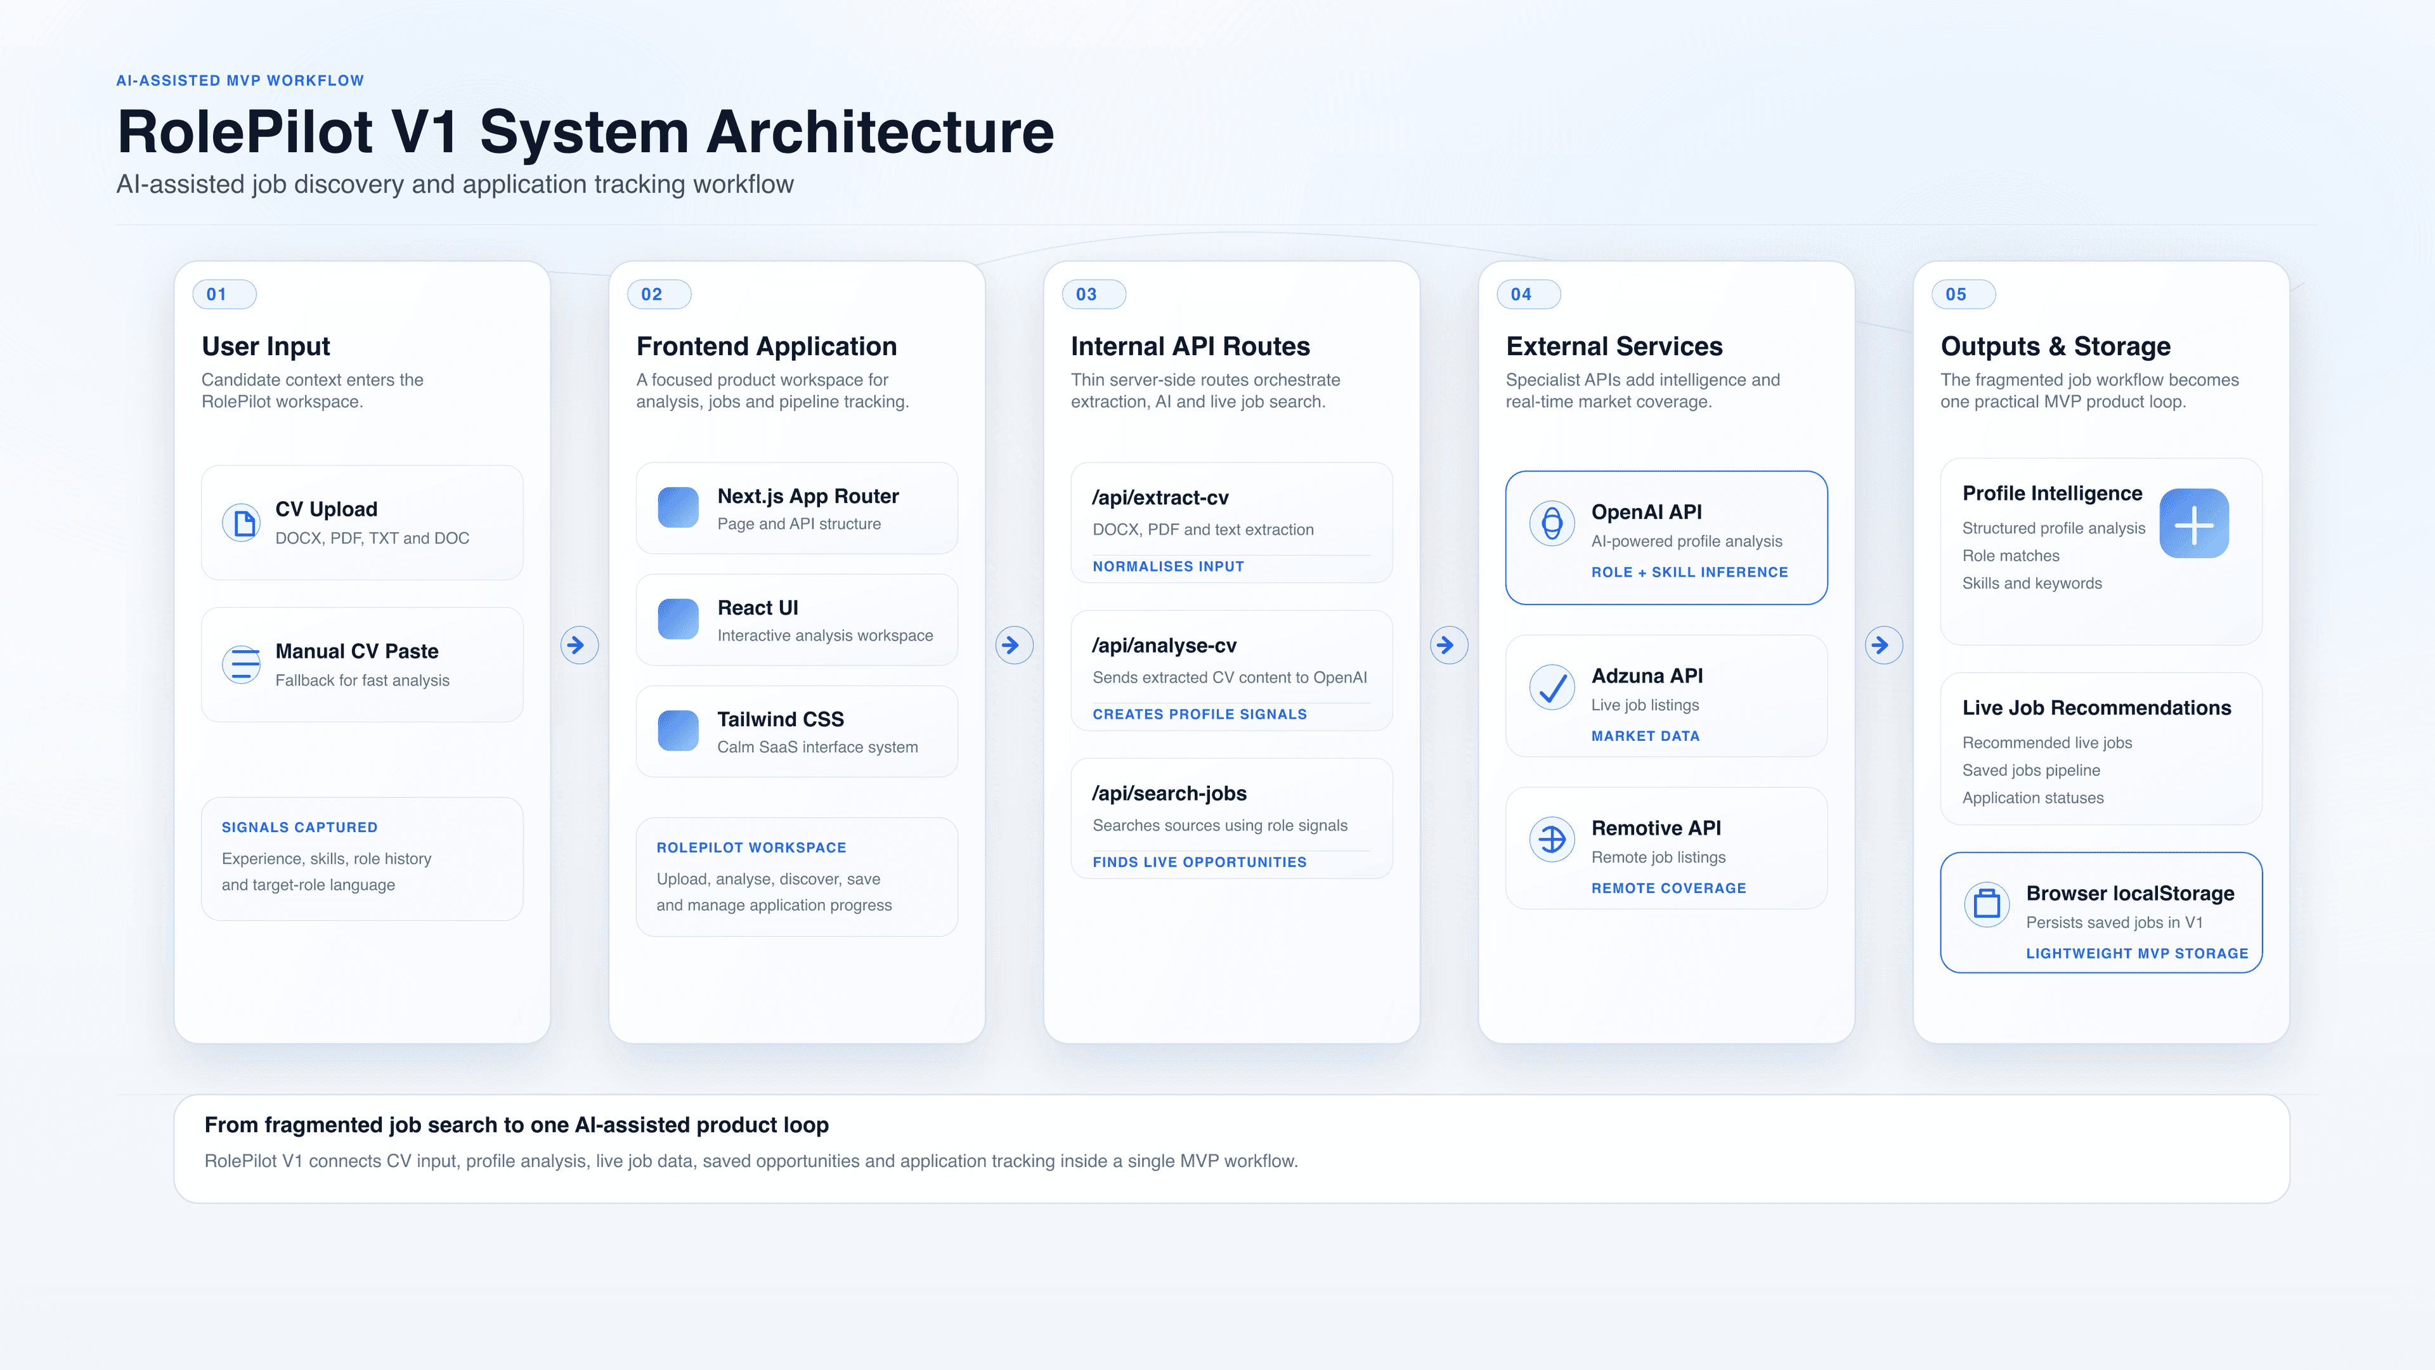Click arrow between Internal API Routes and External Services
The height and width of the screenshot is (1370, 2435).
(x=1449, y=645)
